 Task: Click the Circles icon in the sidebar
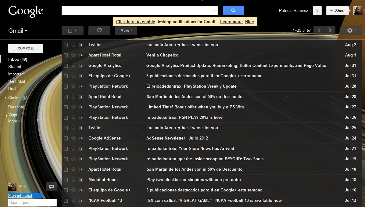pyautogui.click(x=25, y=98)
